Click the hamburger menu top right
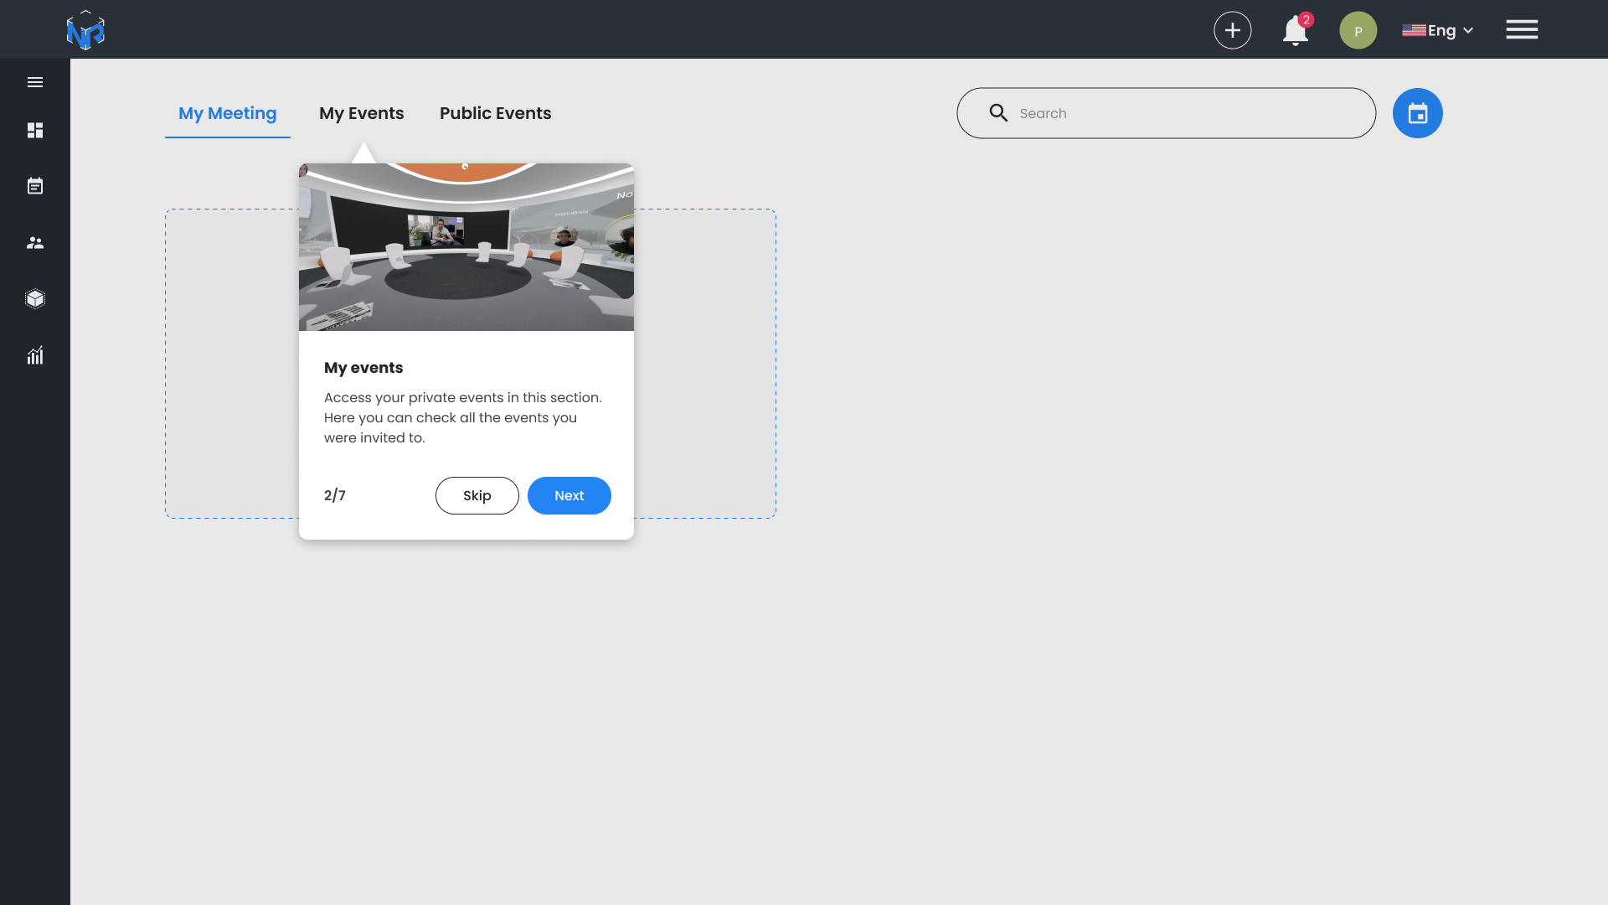Image resolution: width=1608 pixels, height=905 pixels. click(x=1522, y=28)
